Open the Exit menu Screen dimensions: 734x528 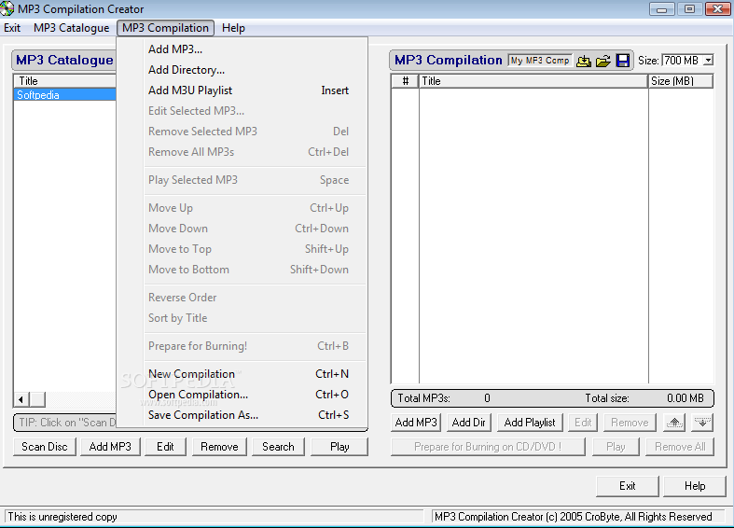12,28
